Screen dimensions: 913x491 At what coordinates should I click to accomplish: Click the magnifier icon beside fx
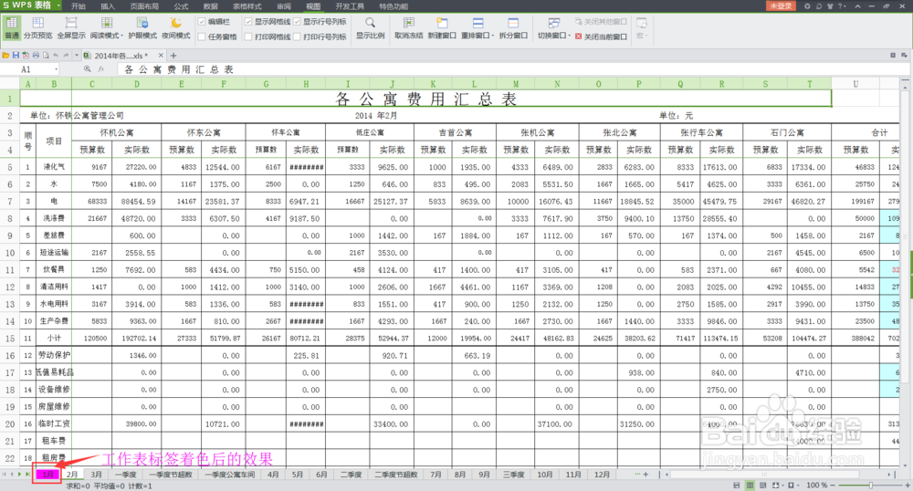point(88,69)
